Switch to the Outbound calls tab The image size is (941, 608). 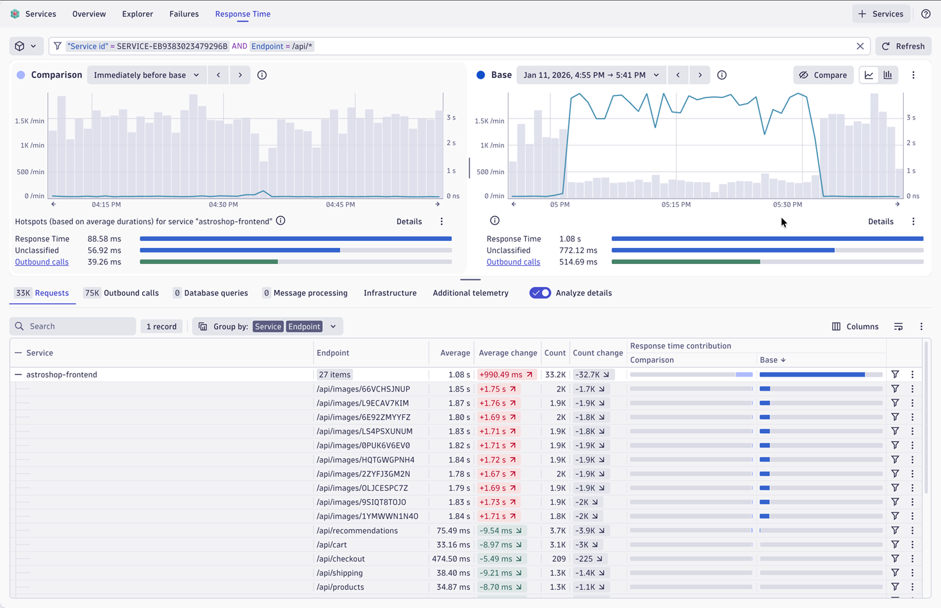(121, 293)
